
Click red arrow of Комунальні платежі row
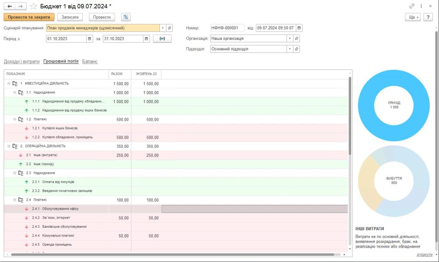pos(26,236)
